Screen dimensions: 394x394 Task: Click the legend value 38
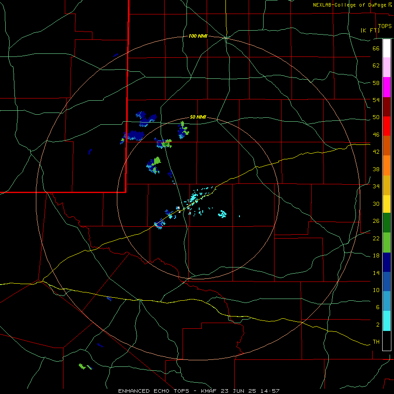(x=376, y=169)
